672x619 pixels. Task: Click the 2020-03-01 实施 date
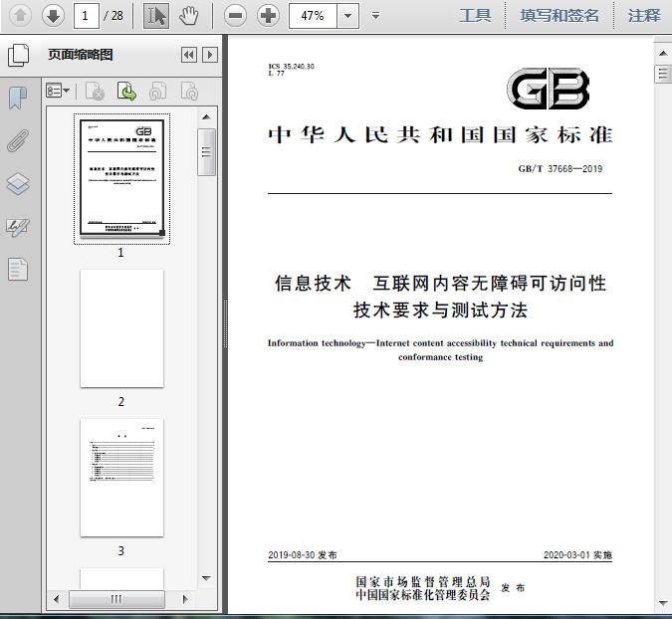click(x=577, y=554)
